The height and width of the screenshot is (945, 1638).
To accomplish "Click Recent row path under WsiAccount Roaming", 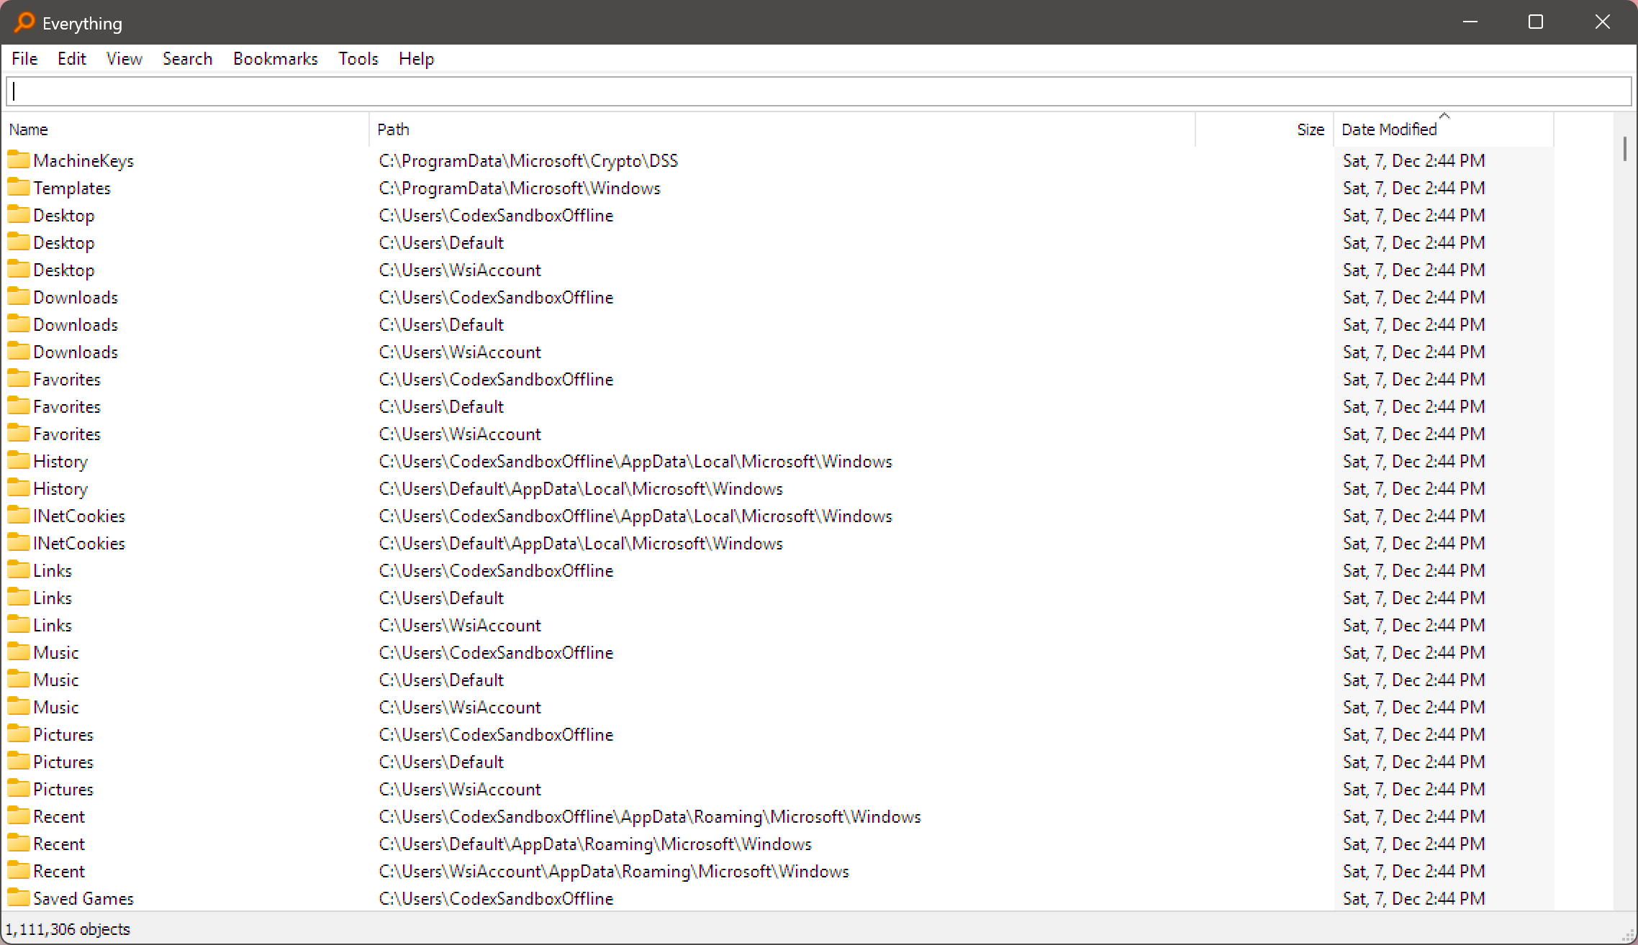I will [614, 872].
